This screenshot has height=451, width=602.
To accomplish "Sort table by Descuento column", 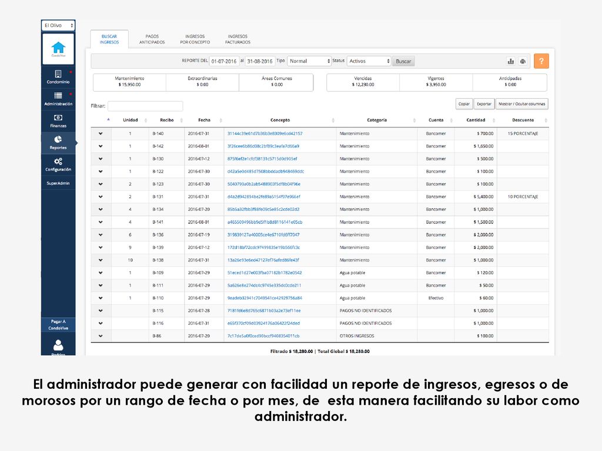I will (523, 120).
